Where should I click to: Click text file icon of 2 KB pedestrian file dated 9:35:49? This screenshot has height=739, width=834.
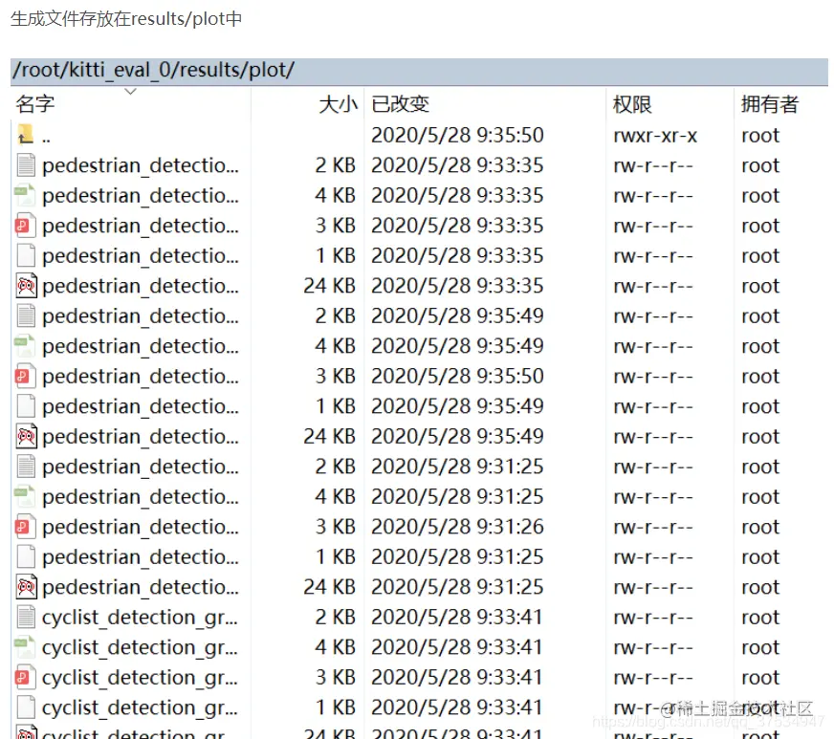[x=26, y=315]
